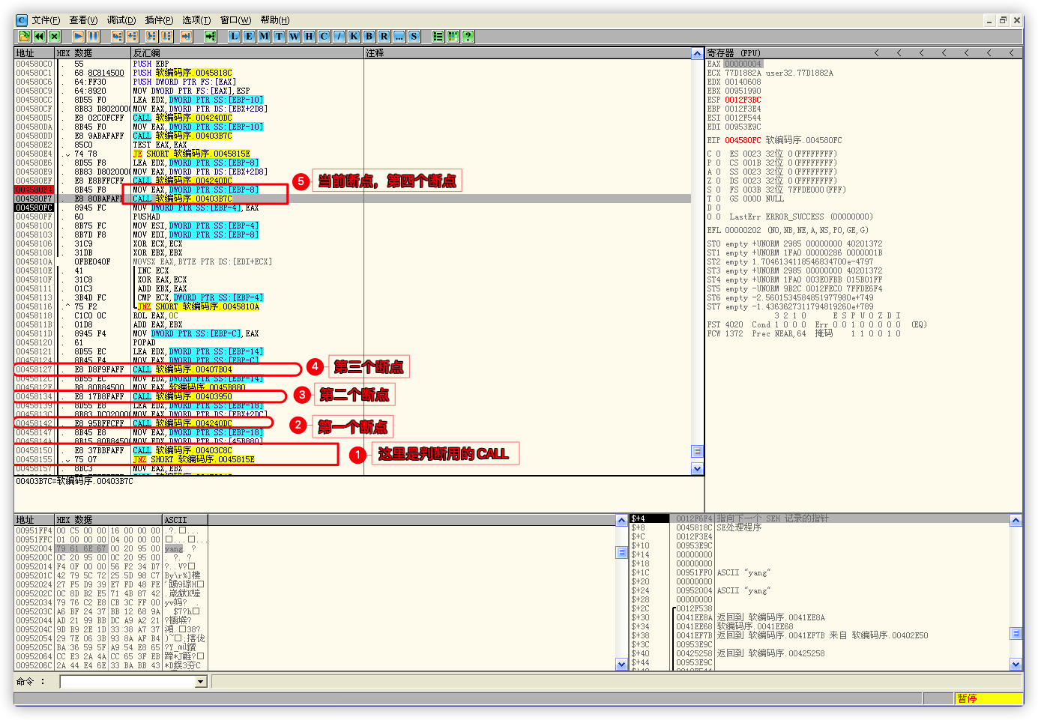Open the Breakpoints window (B icon)

[x=369, y=36]
